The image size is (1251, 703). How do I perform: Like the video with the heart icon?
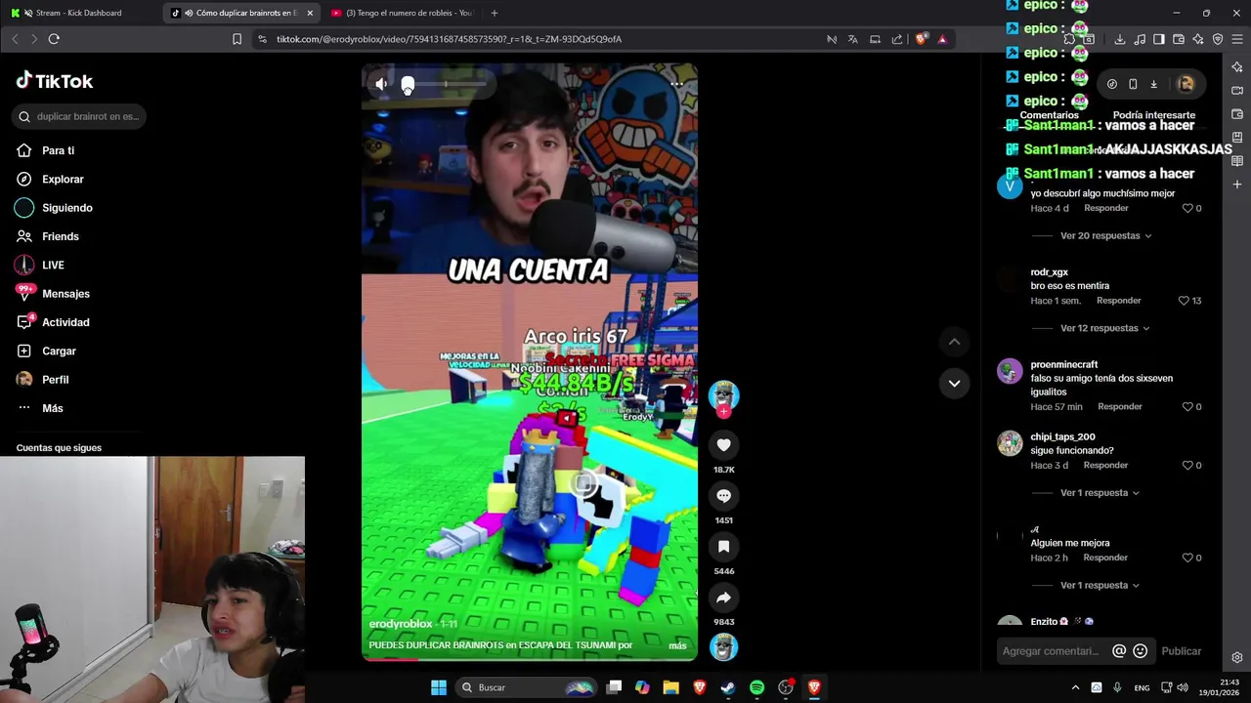click(723, 445)
